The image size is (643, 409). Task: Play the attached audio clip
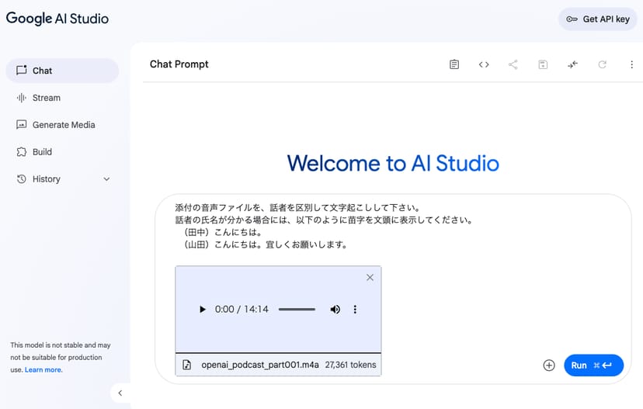pos(203,310)
